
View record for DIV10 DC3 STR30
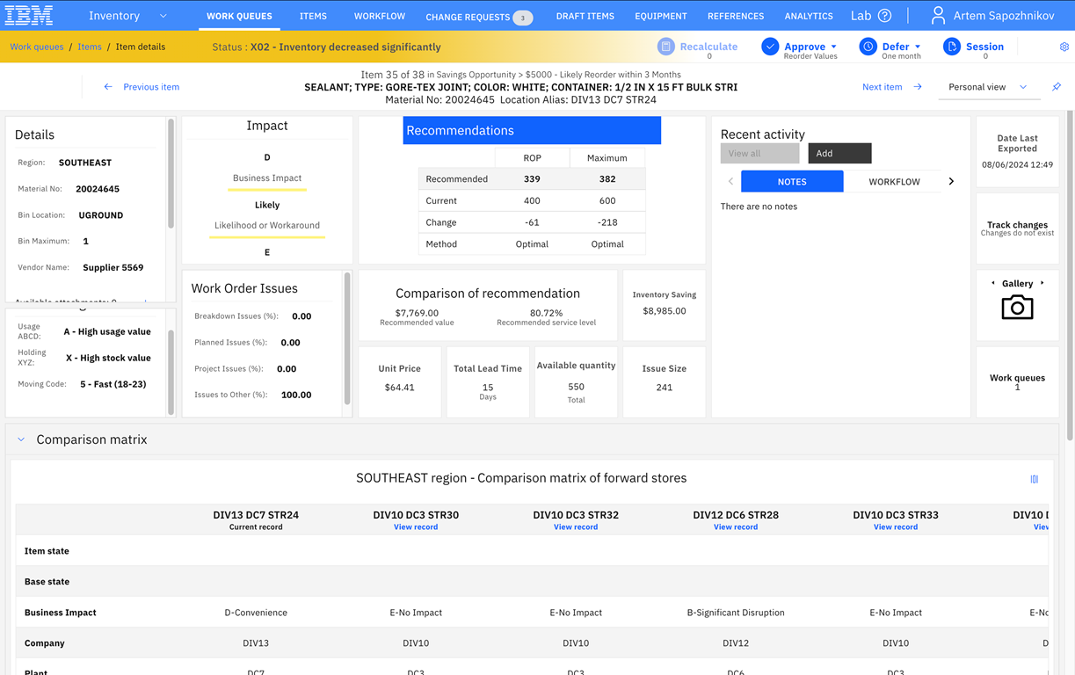coord(416,527)
